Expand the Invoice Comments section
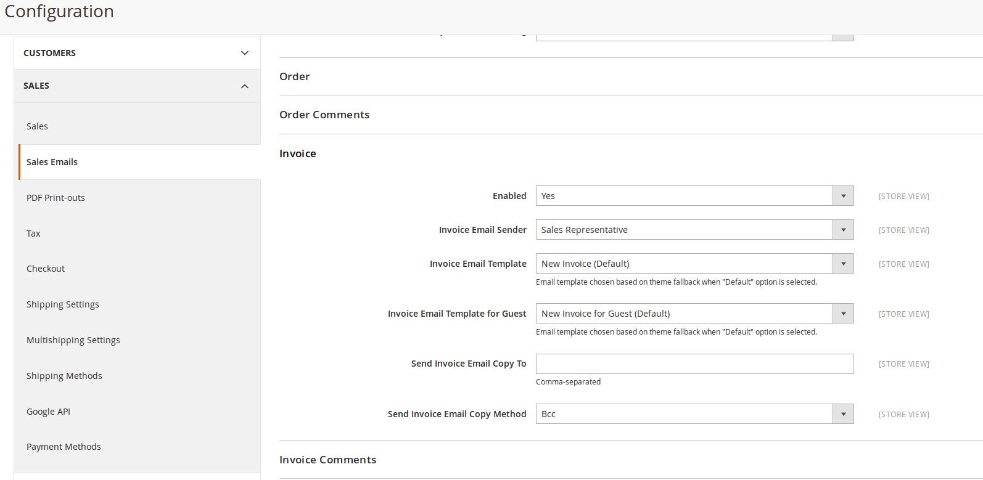The height and width of the screenshot is (480, 983). click(x=327, y=460)
